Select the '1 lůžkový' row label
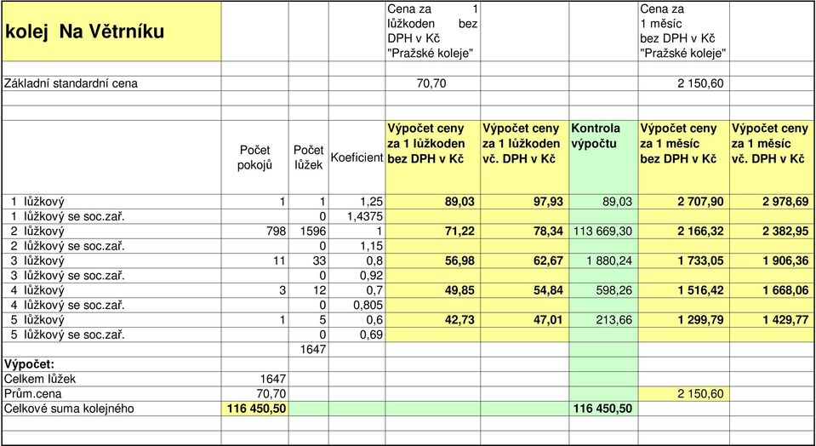Image resolution: width=816 pixels, height=446 pixels. point(38,202)
